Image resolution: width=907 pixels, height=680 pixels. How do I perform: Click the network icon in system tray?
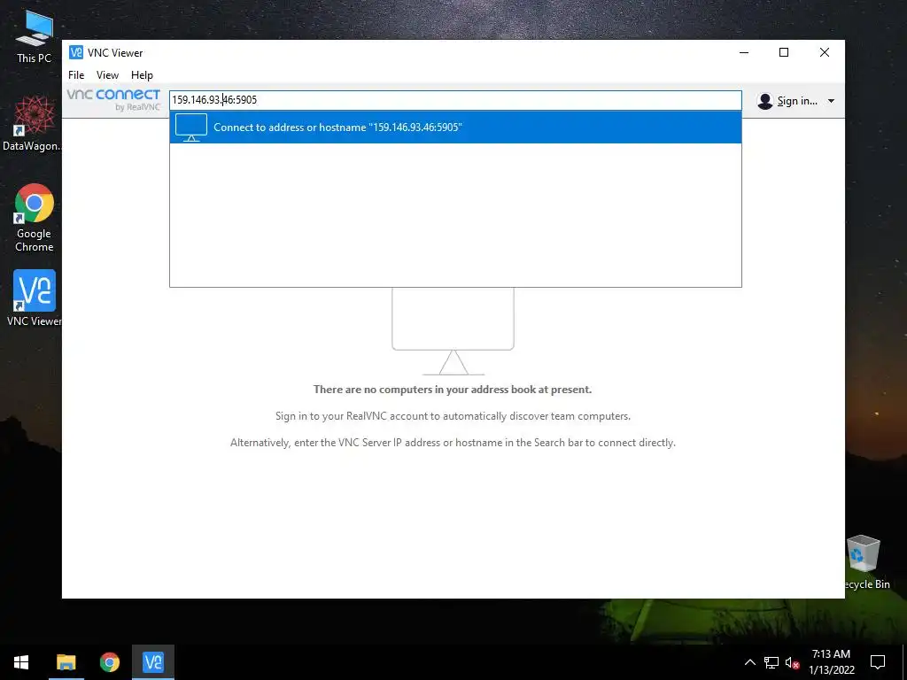[771, 662]
